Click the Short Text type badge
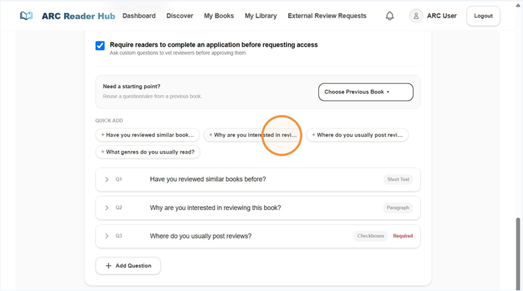523x291 pixels. pyautogui.click(x=398, y=179)
